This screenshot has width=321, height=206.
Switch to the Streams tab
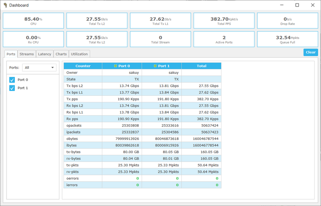coord(26,54)
